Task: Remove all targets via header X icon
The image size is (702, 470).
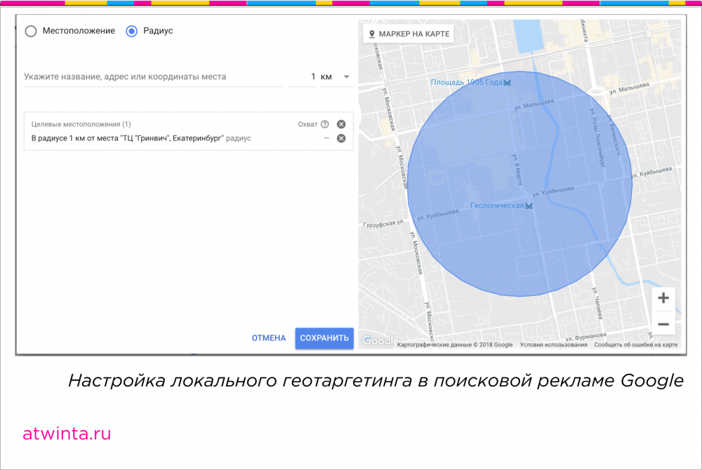Action: pos(341,124)
